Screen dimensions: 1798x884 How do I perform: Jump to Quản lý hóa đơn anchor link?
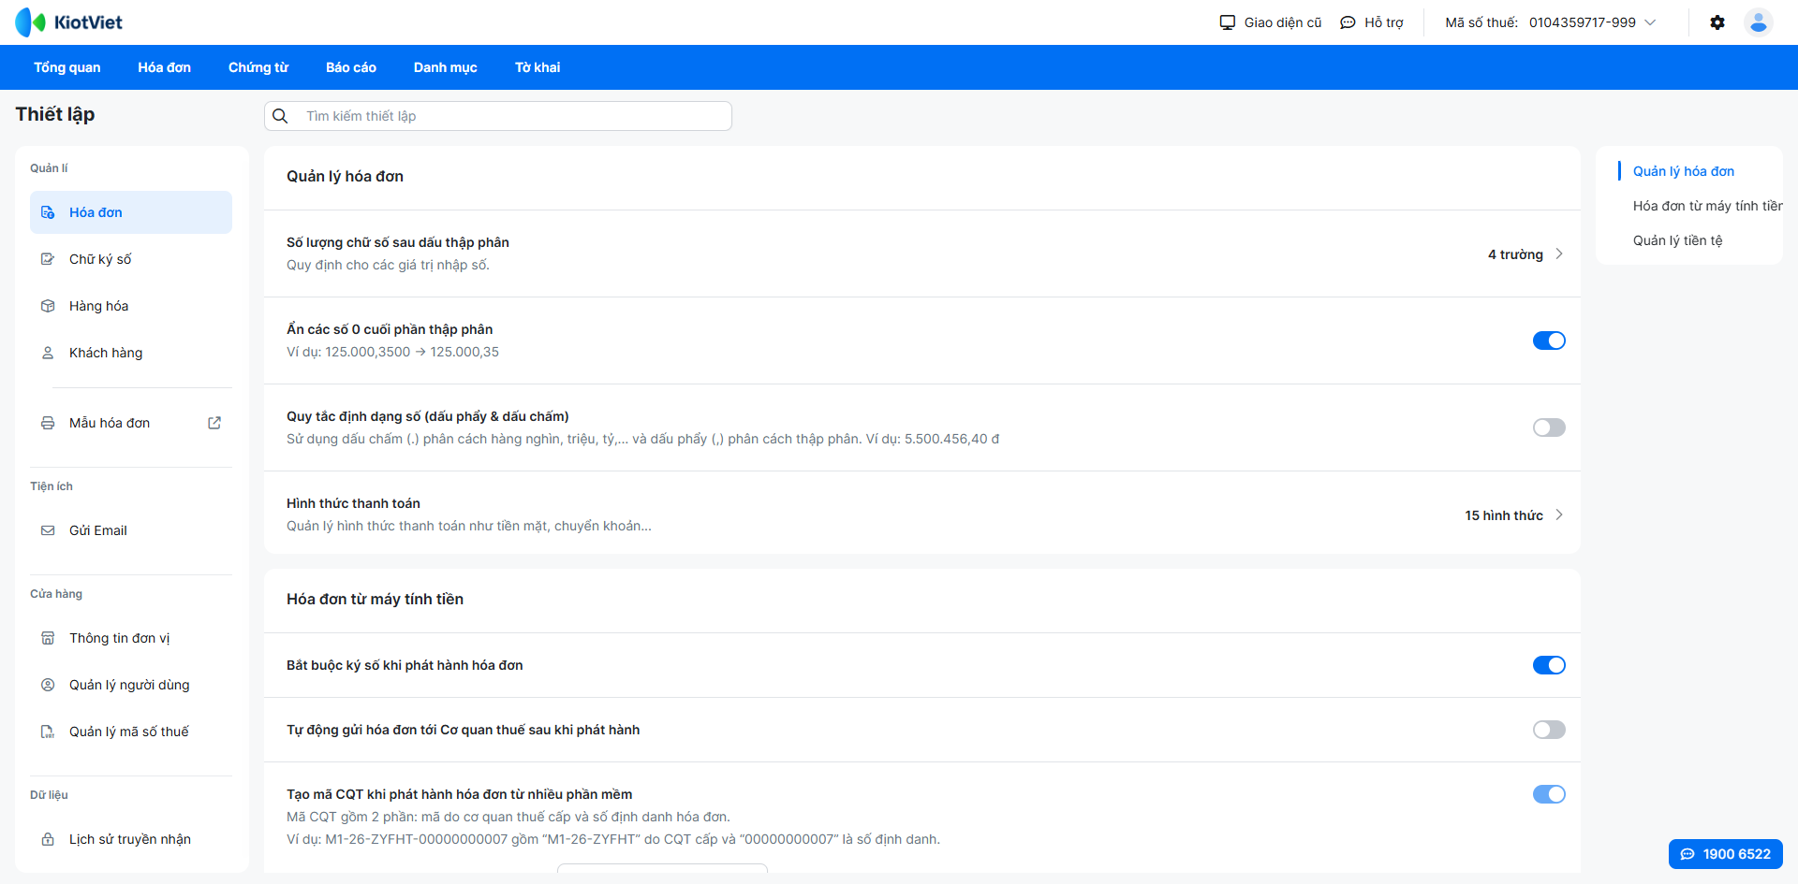point(1684,171)
